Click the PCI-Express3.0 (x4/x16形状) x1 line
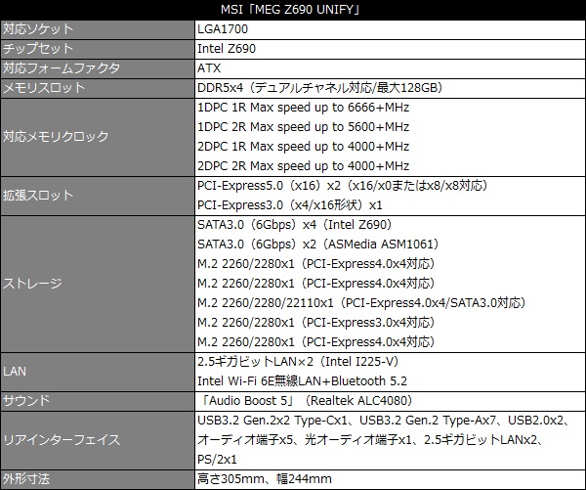This screenshot has width=586, height=490. (290, 205)
